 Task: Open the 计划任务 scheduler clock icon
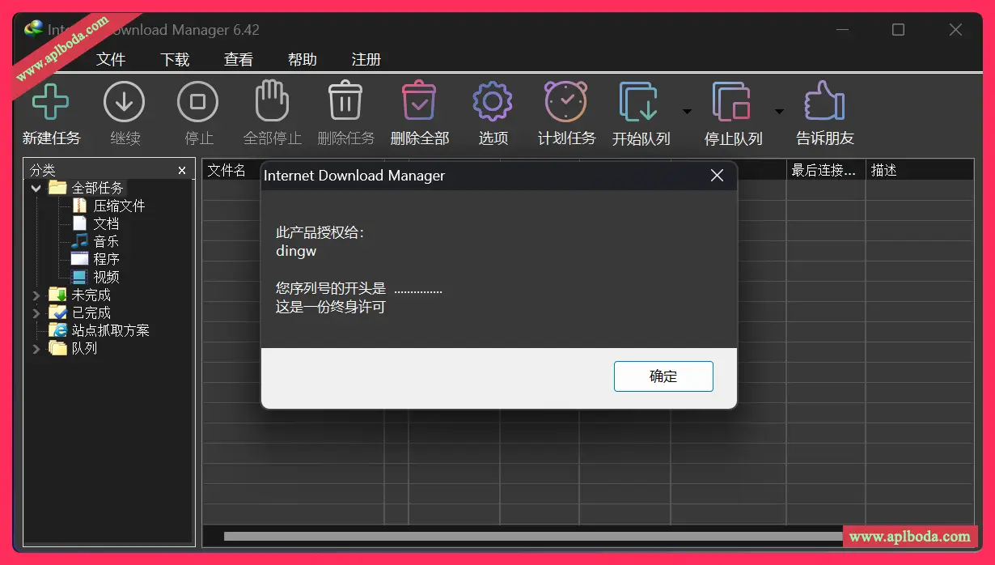(566, 102)
